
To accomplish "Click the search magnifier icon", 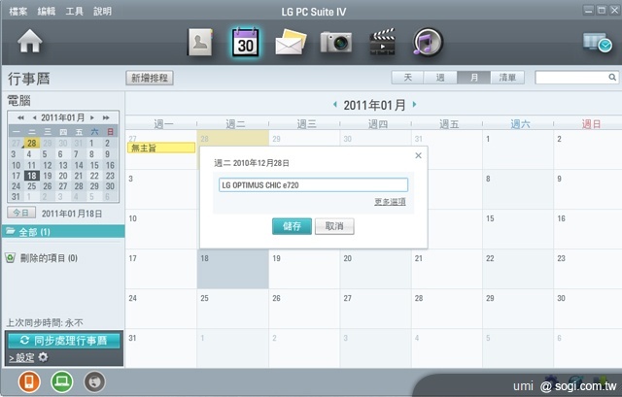I will point(612,78).
